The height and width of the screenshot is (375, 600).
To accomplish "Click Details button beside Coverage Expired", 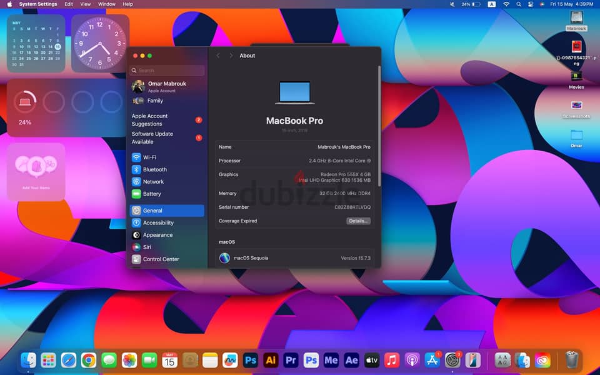I will coord(359,221).
